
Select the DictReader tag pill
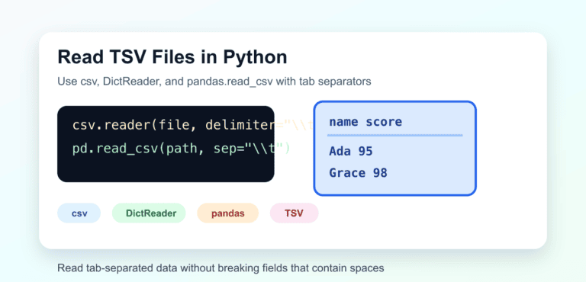[149, 213]
